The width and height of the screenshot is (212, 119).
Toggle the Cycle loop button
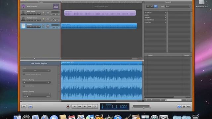[x=95, y=106]
